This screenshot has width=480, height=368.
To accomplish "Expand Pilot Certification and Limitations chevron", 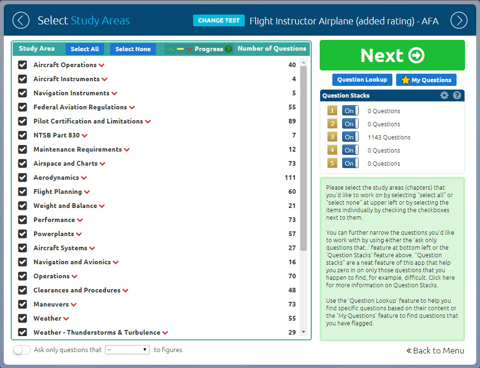I will click(148, 122).
